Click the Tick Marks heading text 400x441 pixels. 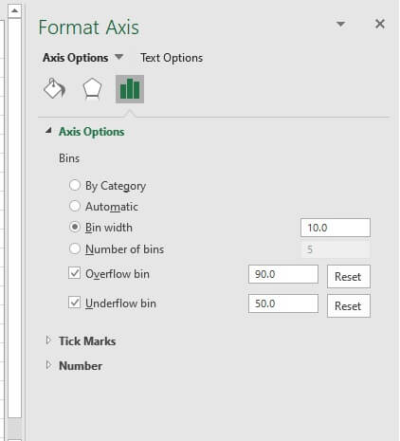pyautogui.click(x=87, y=341)
